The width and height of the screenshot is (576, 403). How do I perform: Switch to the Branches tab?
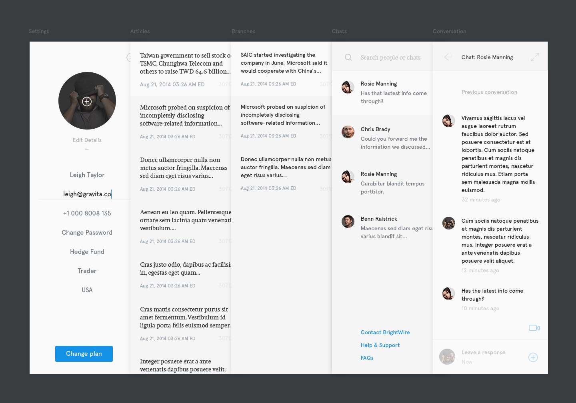pyautogui.click(x=243, y=31)
